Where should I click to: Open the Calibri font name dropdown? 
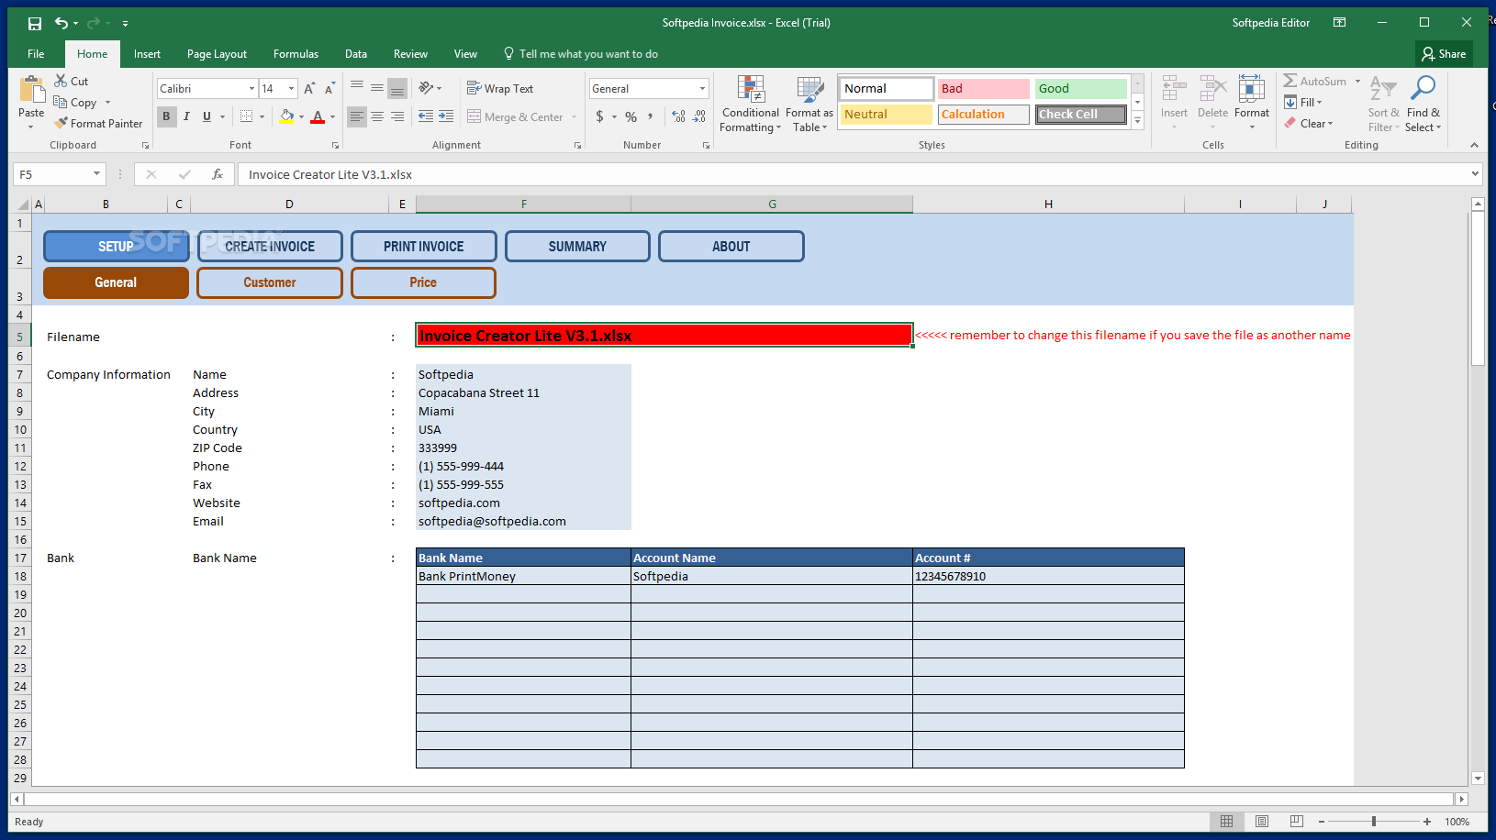(x=251, y=89)
